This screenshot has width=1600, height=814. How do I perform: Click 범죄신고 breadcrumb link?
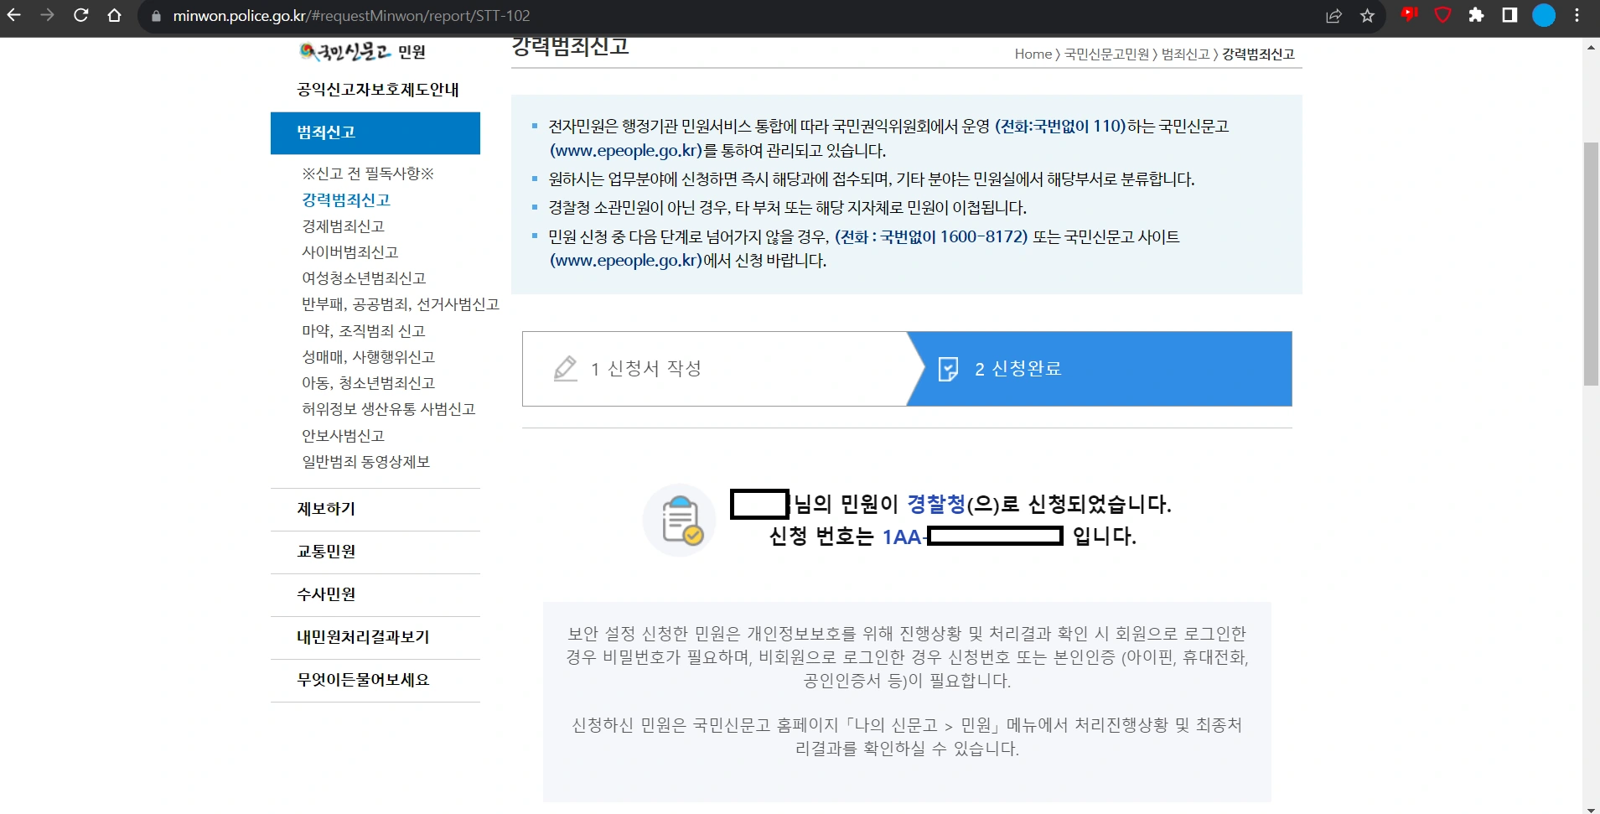click(1185, 54)
